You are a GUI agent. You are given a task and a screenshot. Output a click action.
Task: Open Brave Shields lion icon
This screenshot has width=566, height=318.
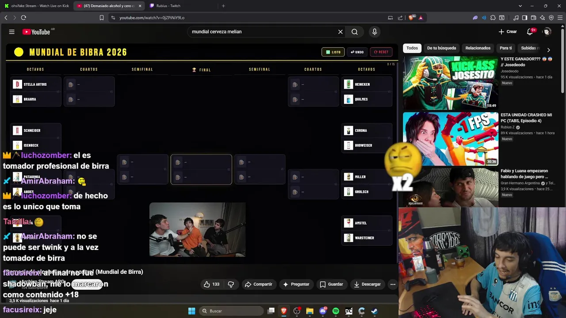[x=411, y=18]
